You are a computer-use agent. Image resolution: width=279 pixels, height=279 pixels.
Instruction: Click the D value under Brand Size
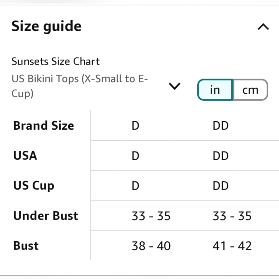point(135,126)
